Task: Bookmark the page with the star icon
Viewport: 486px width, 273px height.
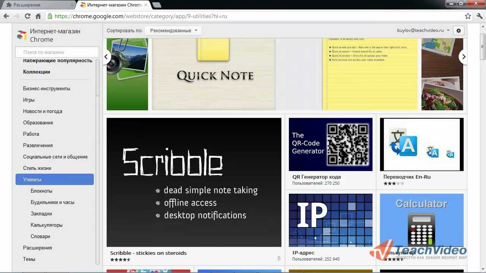Action: coord(468,16)
